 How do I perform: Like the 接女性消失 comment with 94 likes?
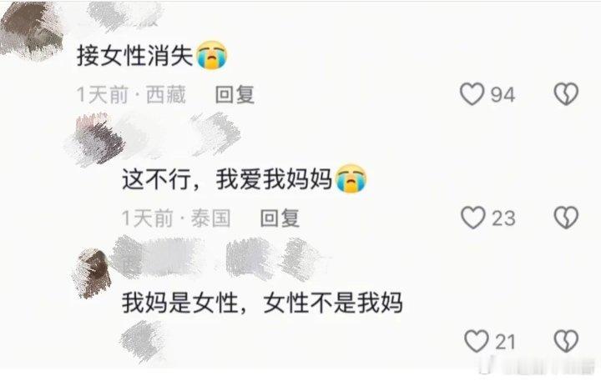472,94
